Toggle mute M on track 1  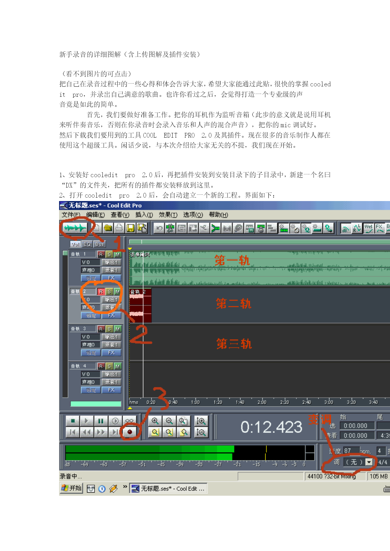118,254
